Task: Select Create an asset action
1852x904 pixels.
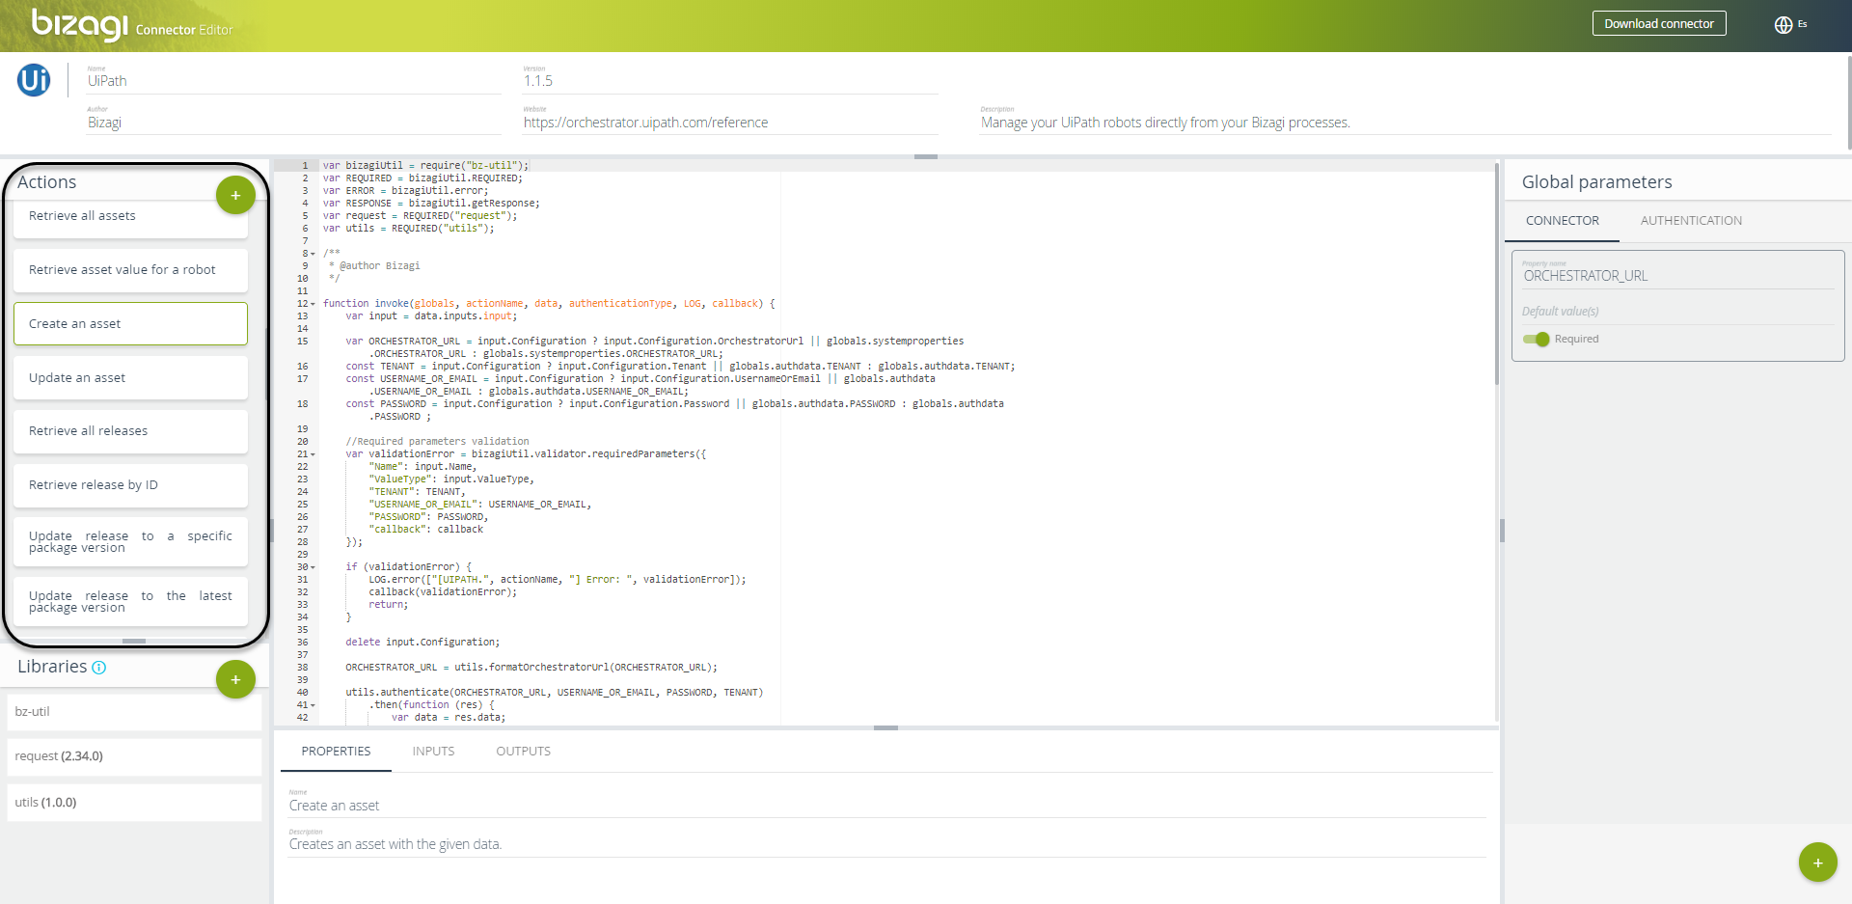Action: click(130, 324)
